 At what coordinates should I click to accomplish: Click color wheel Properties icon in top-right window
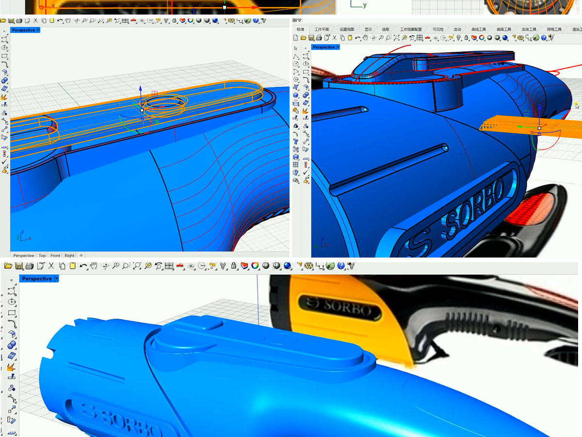482,37
